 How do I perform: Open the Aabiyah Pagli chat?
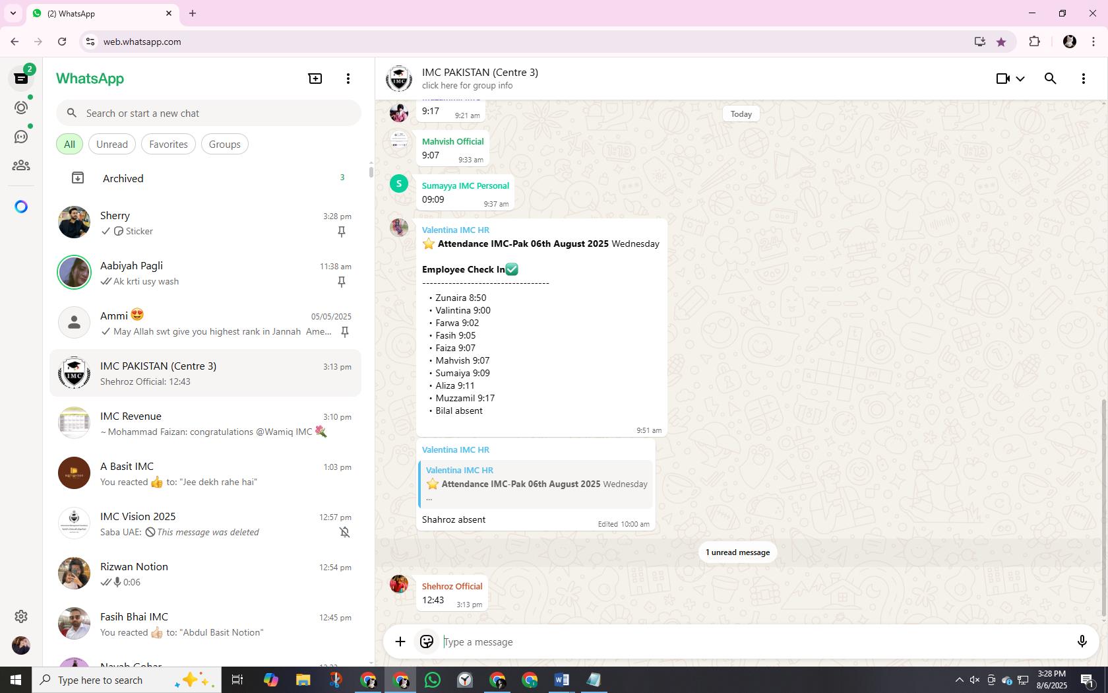click(206, 273)
